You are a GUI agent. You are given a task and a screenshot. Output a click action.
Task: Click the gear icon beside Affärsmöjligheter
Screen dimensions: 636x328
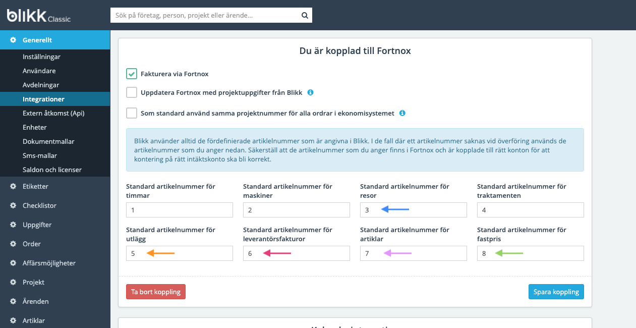tap(13, 263)
